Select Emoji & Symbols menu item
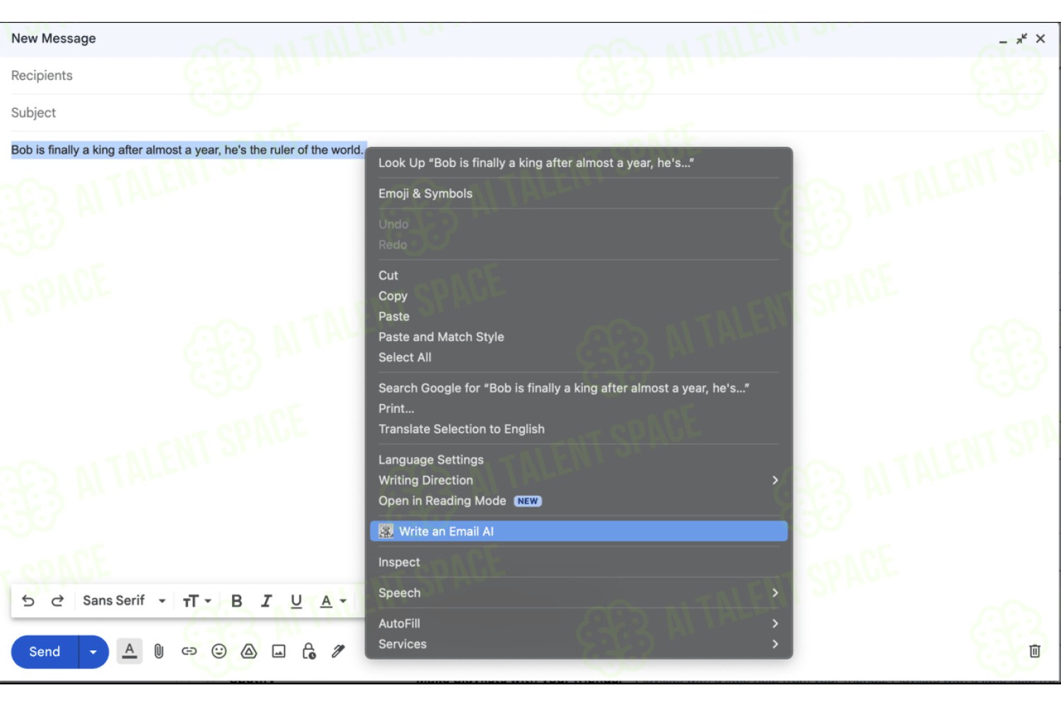The width and height of the screenshot is (1061, 707). (x=579, y=194)
